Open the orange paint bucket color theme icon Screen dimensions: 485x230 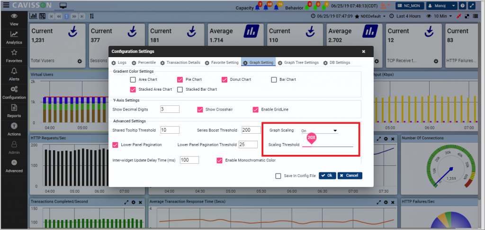coord(383,6)
